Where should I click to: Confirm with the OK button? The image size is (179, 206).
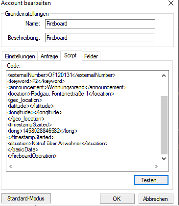117,199
